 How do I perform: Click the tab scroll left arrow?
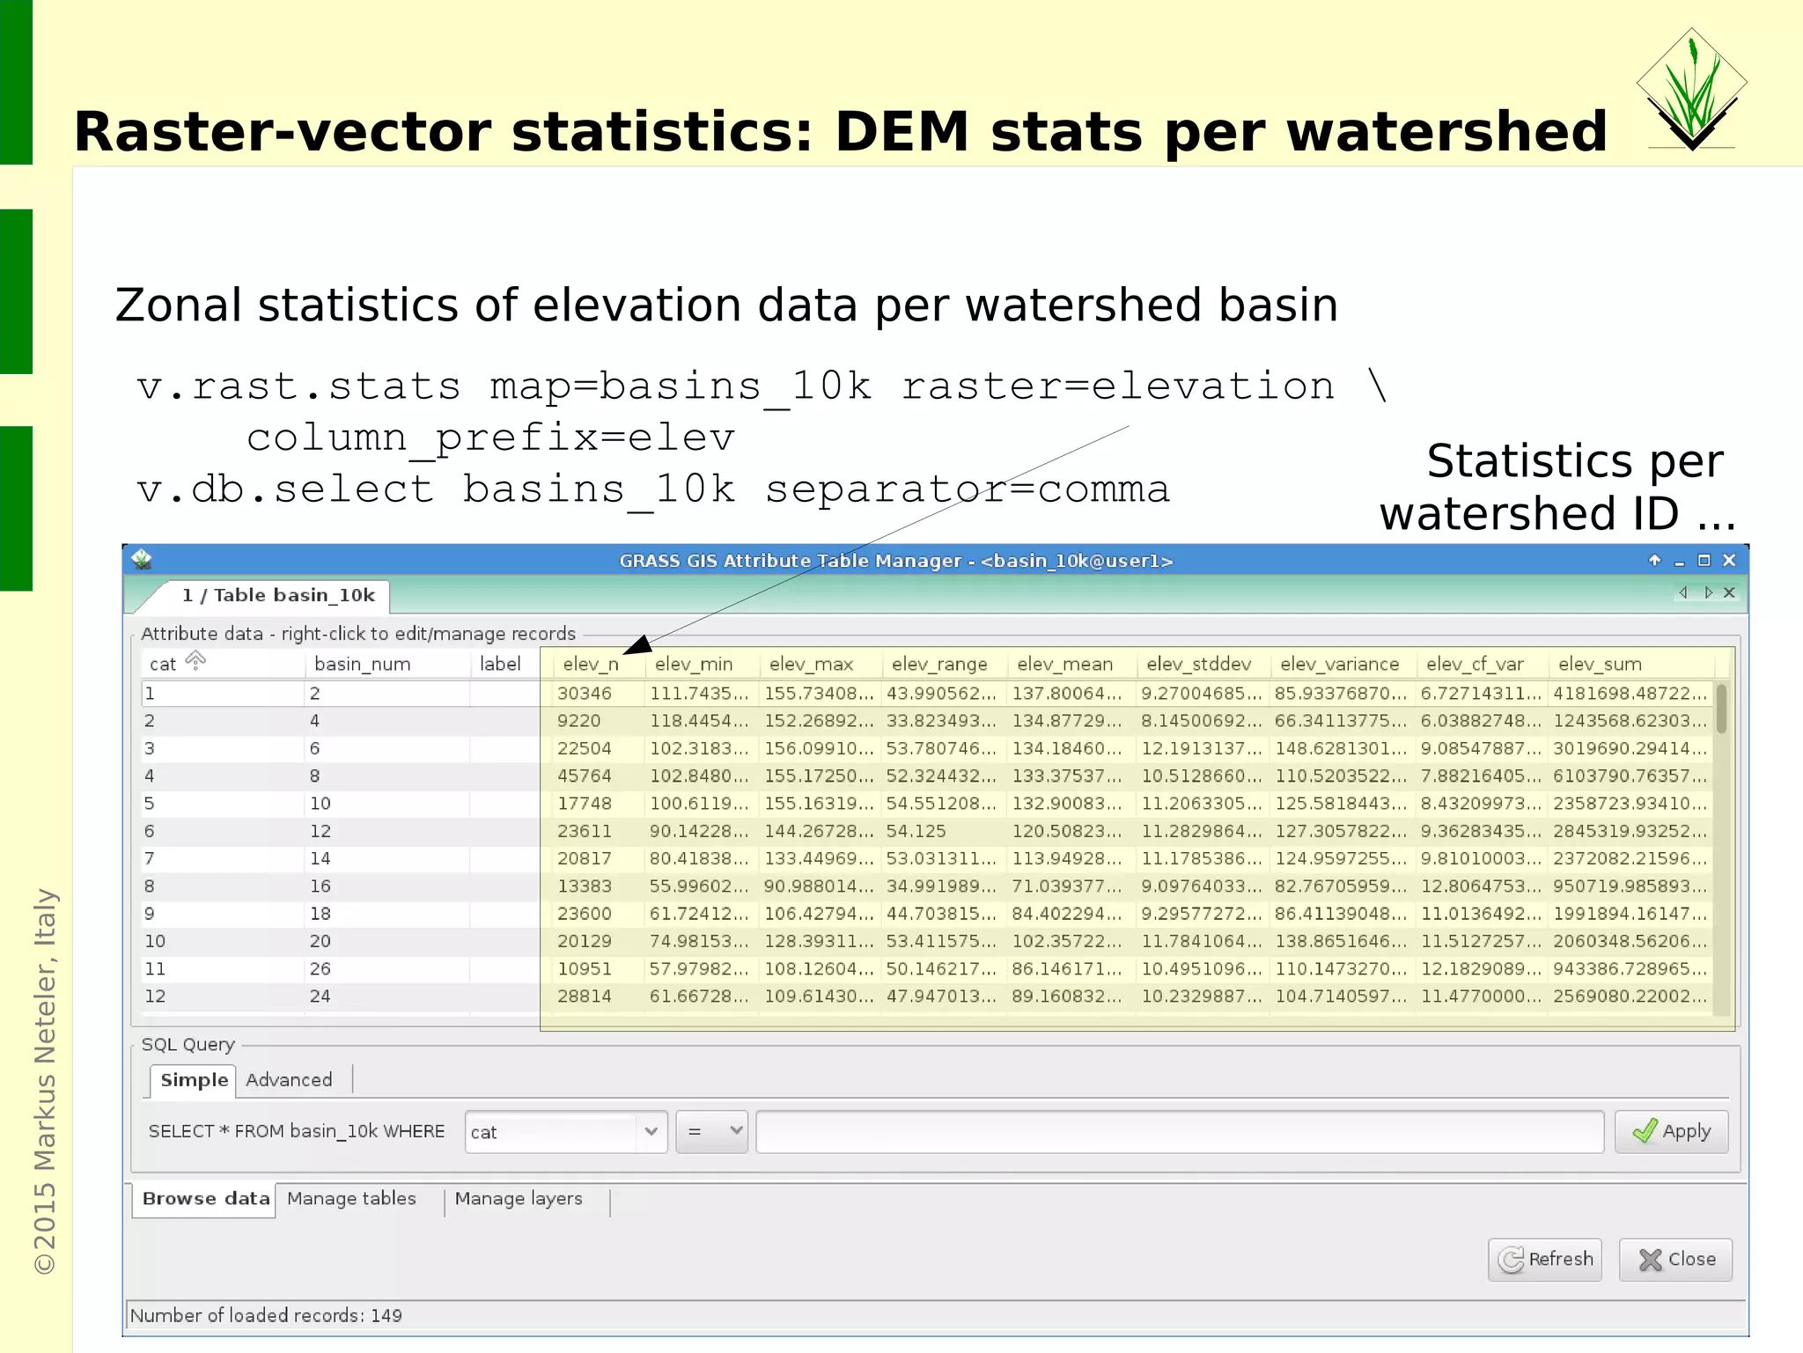[1683, 592]
